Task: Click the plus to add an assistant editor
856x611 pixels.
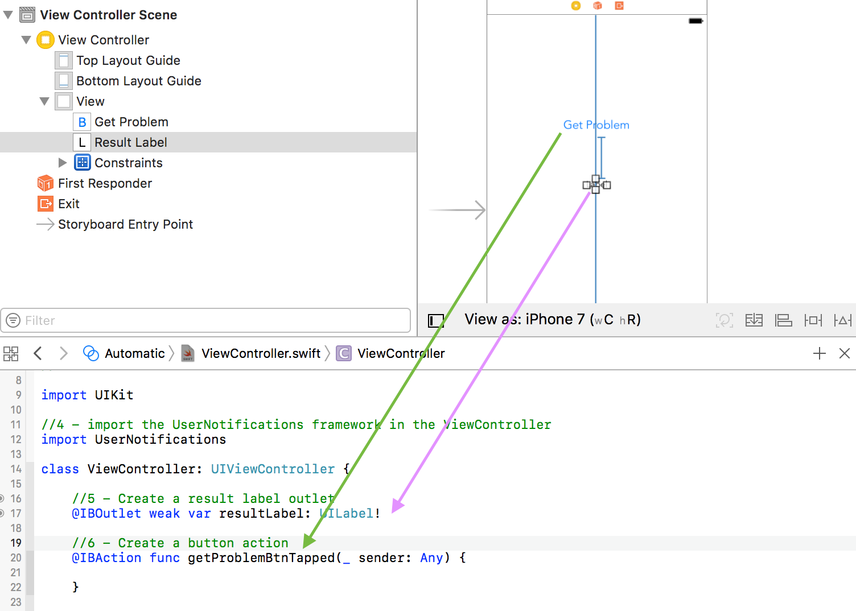Action: tap(820, 353)
